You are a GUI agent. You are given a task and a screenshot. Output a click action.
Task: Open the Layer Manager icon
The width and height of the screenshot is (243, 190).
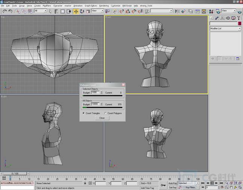tap(191, 11)
